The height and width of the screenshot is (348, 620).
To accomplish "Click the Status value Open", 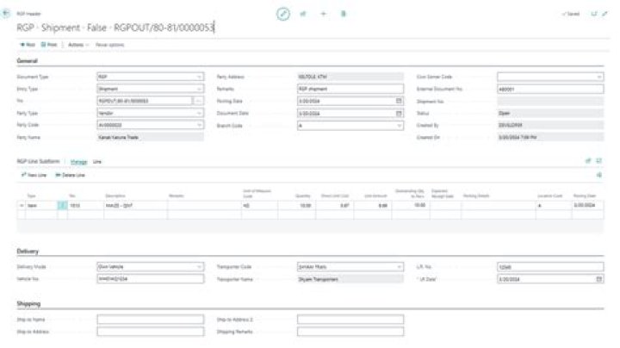I will pyautogui.click(x=550, y=113).
